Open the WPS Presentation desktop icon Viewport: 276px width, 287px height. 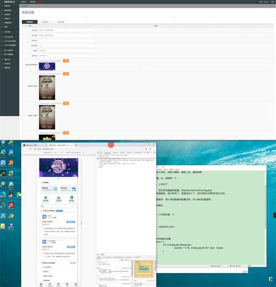pos(11,163)
